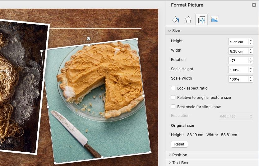Decrease Scale Width with down stepper
Viewport: 259px width, 166px height.
point(251,81)
